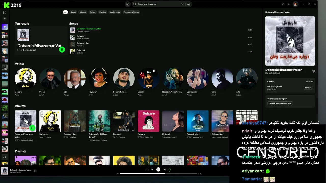
Task: Skip to the previous track
Action: pyautogui.click(x=152, y=170)
